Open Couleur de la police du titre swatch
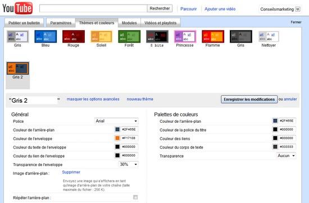This screenshot has height=203, width=309. tap(275, 130)
